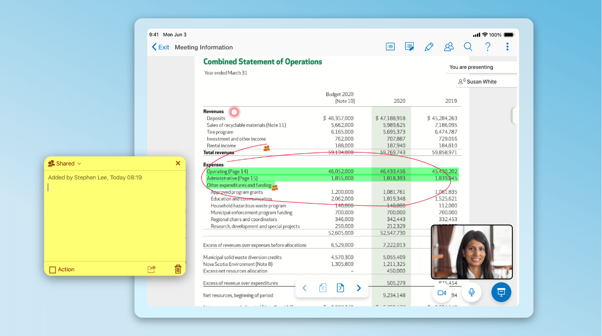Image resolution: width=602 pixels, height=336 pixels.
Task: Go to previous page with left chevron
Action: [304, 288]
